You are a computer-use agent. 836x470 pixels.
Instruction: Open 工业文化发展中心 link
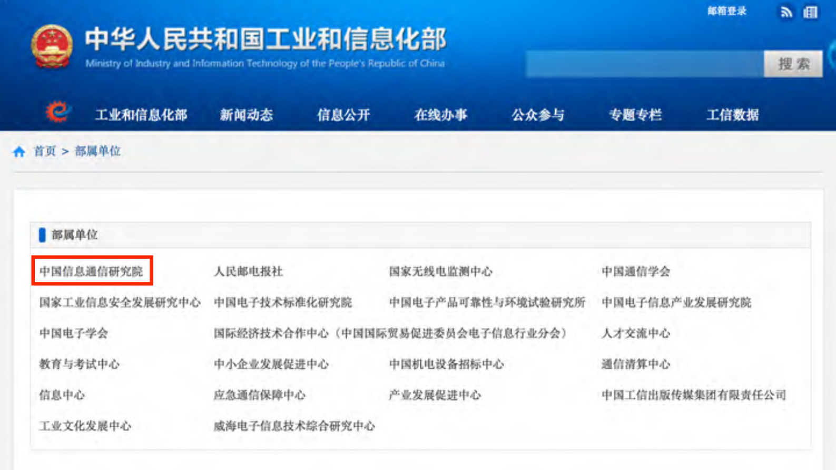coord(85,426)
